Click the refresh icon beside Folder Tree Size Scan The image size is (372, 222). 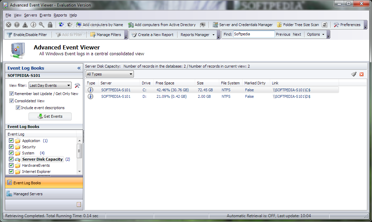coord(325,25)
